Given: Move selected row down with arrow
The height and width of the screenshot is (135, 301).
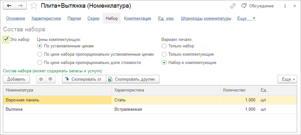Looking at the screenshot, I should [x=51, y=79].
